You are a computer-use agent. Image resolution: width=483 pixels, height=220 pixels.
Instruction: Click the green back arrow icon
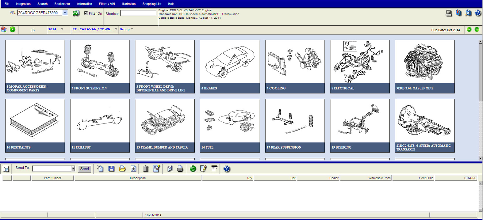pyautogui.click(x=13, y=29)
